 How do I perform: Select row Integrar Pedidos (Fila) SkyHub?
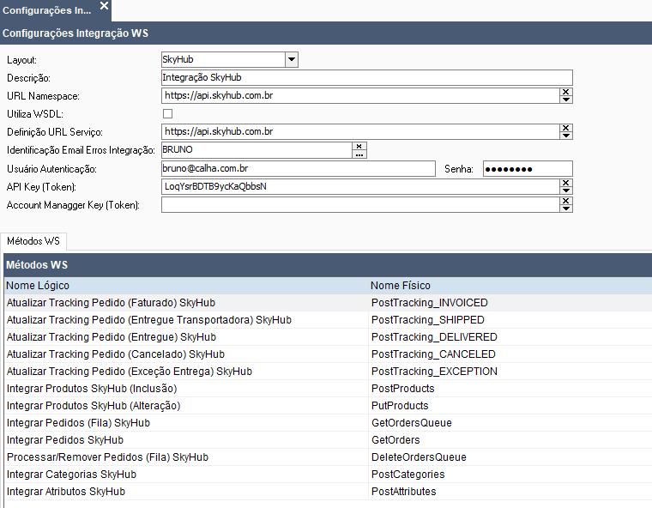pos(328,423)
